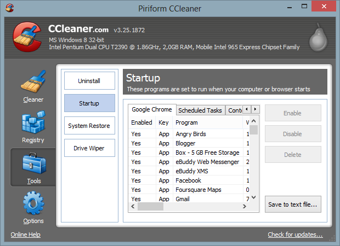Viewport: 340px width, 246px height.
Task: Click the Options label text
Action: point(33,221)
